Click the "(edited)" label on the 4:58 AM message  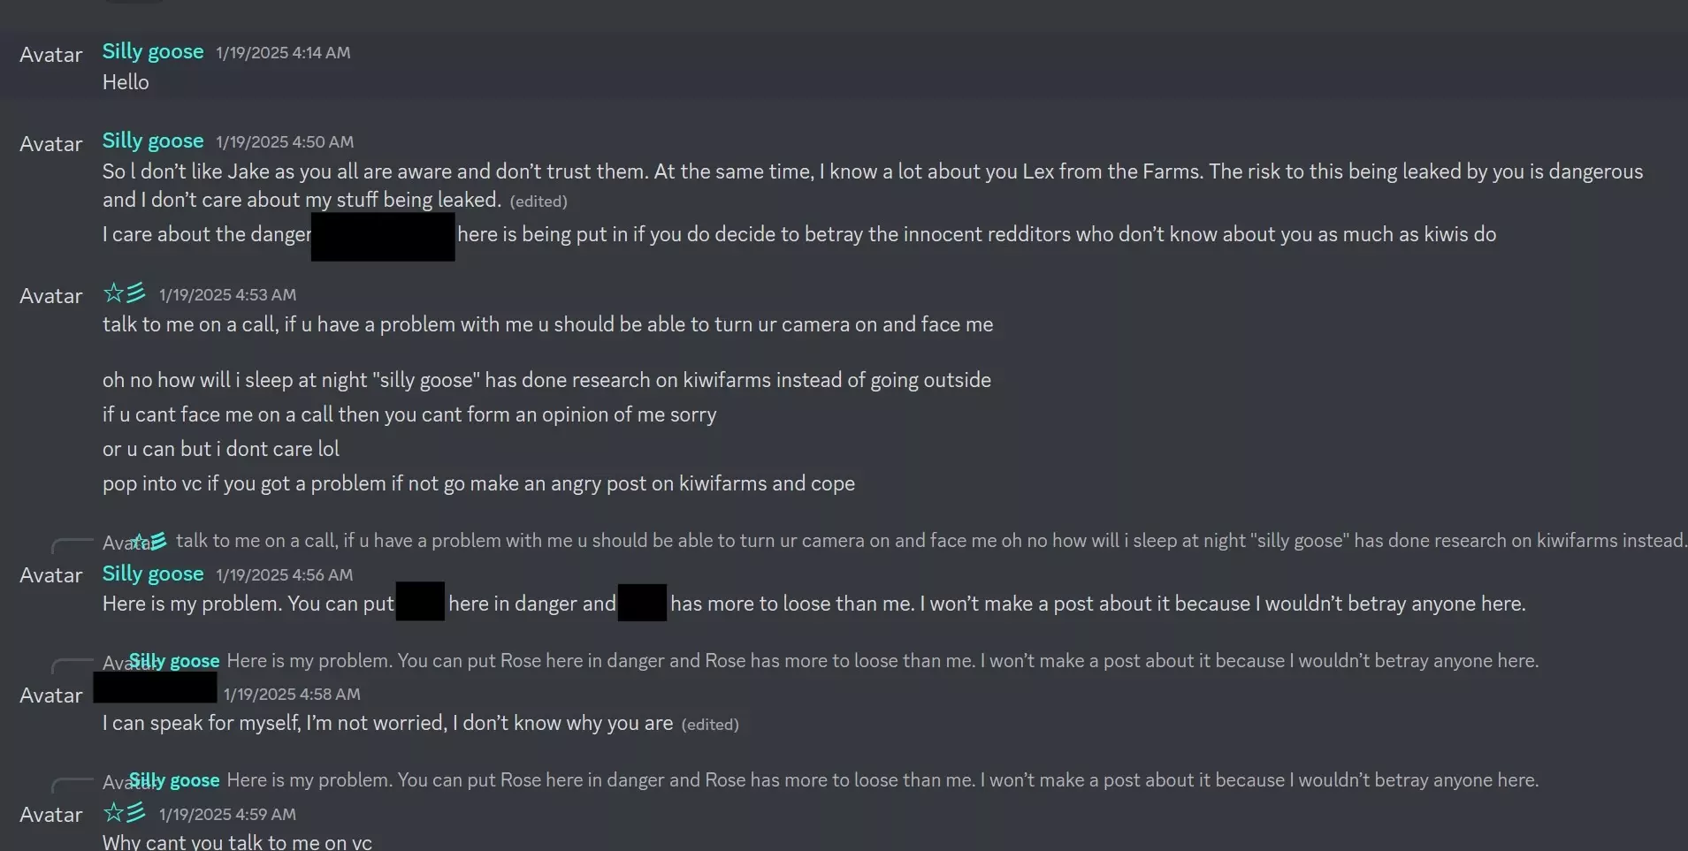pyautogui.click(x=710, y=725)
